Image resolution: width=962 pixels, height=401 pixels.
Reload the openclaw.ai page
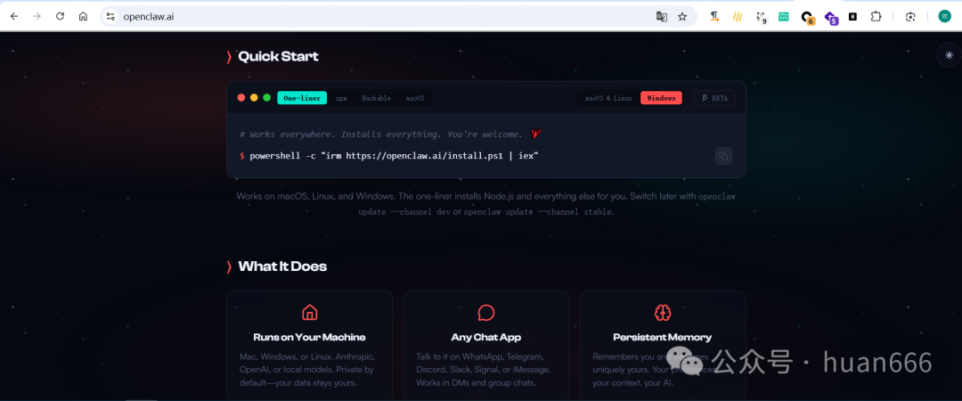[x=61, y=17]
